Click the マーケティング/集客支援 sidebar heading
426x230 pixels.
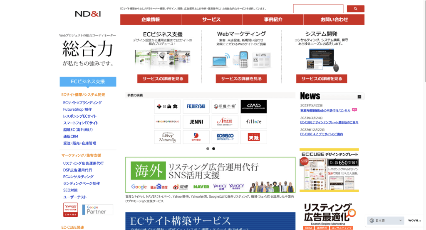(x=81, y=155)
